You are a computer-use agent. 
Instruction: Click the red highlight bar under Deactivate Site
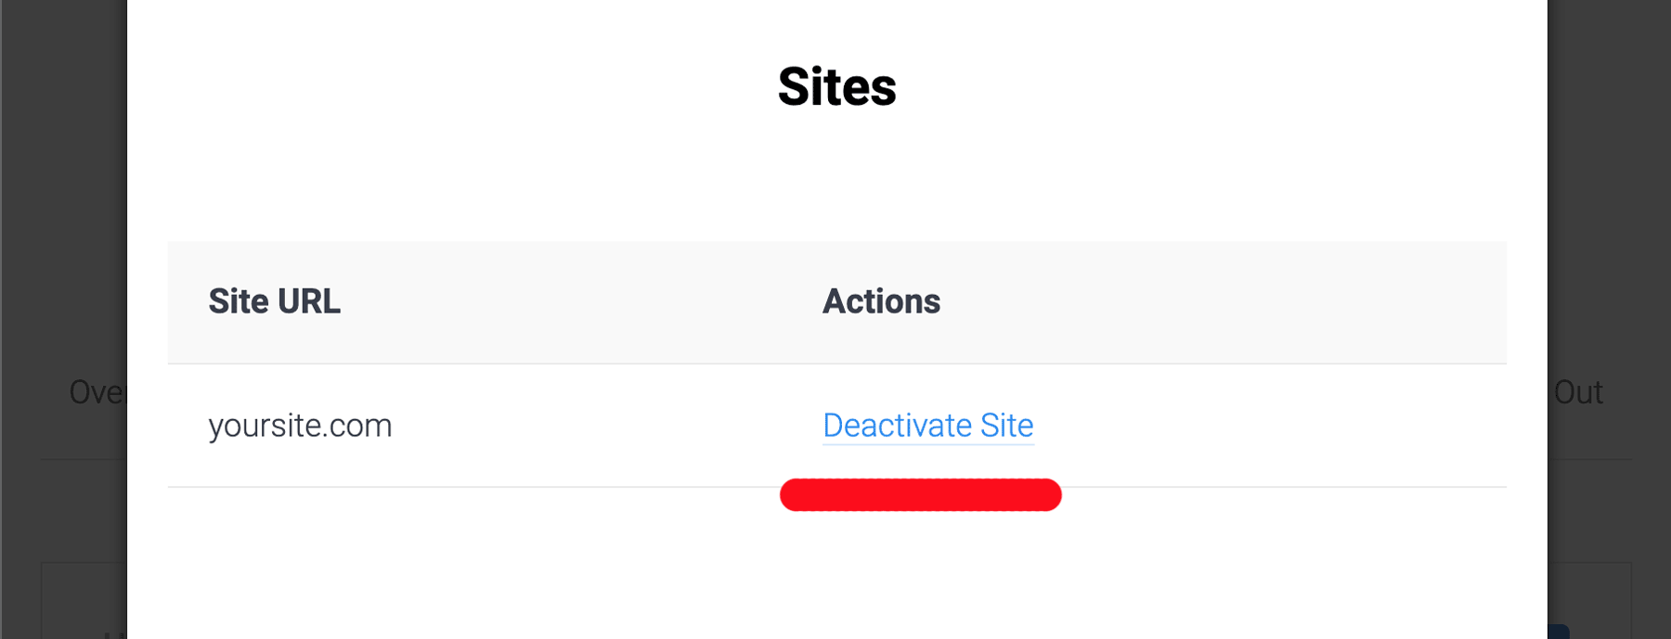920,495
